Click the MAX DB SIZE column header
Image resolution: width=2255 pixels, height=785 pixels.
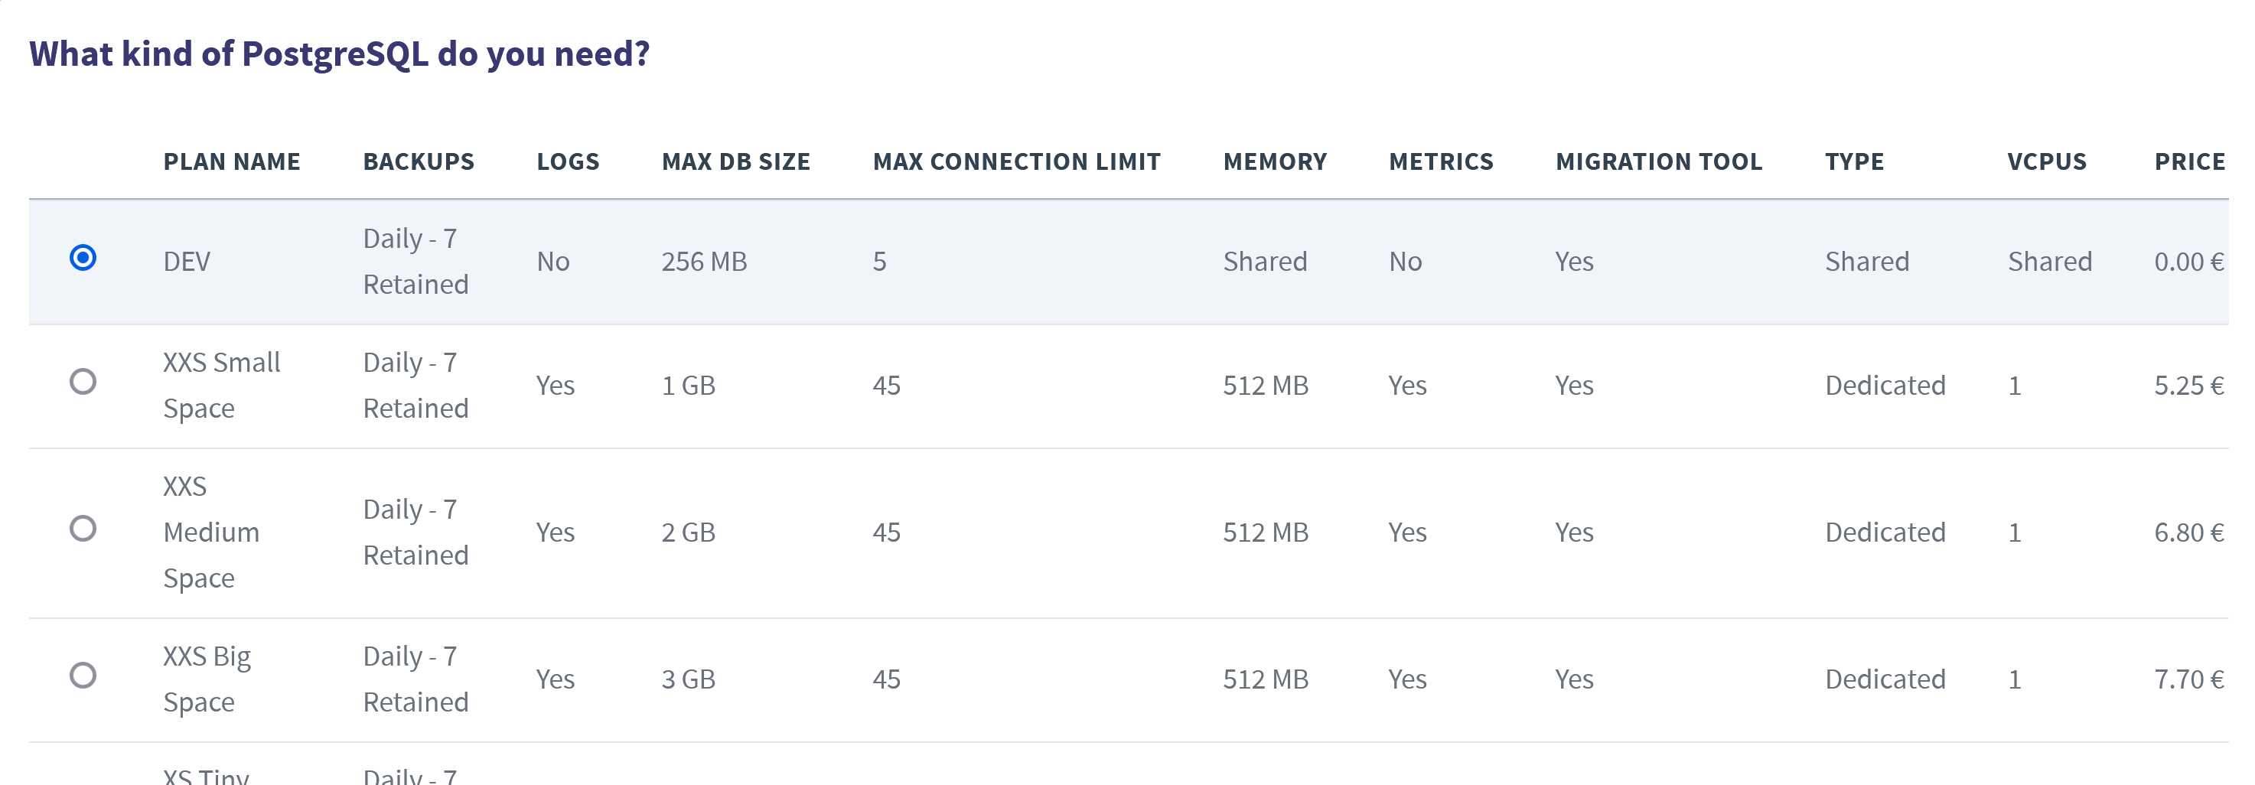point(736,162)
